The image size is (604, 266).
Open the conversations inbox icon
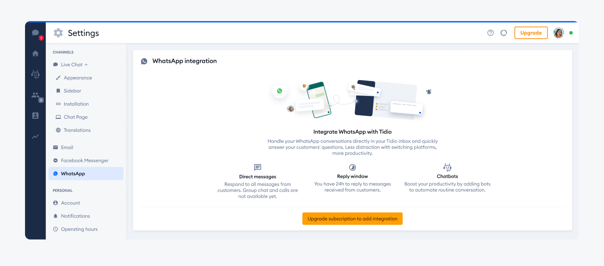pos(35,33)
